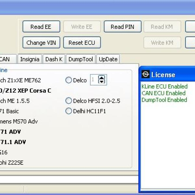Go to the DumpTool tab
This screenshot has height=195, width=195.
pyautogui.click(x=80, y=59)
